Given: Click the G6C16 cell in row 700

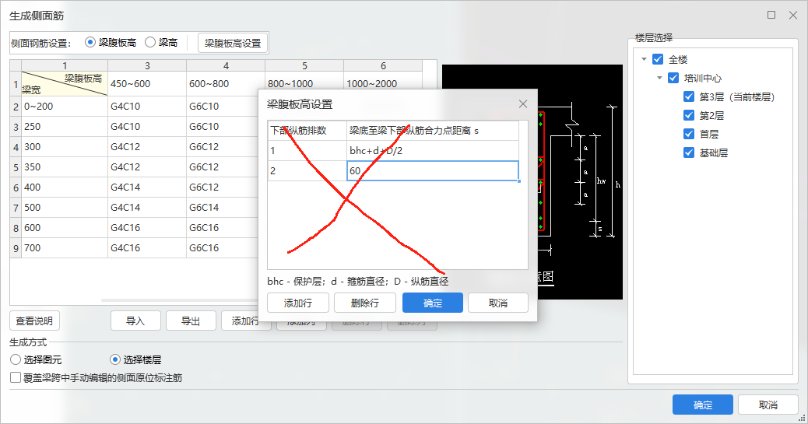Looking at the screenshot, I should pyautogui.click(x=223, y=248).
